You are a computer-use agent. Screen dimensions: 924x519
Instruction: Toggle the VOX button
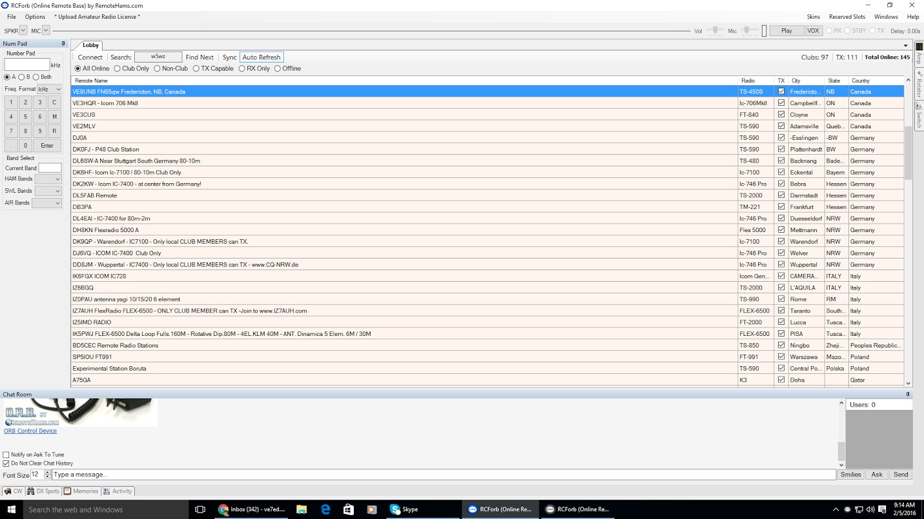point(813,30)
